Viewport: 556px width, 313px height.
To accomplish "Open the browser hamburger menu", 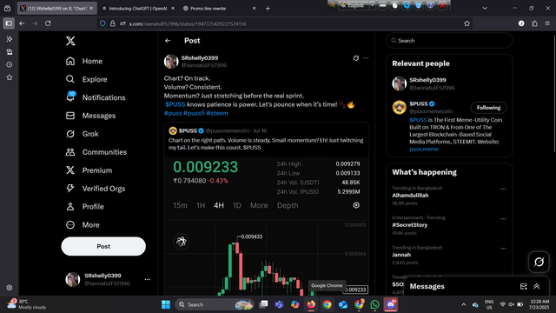I will tap(547, 23).
